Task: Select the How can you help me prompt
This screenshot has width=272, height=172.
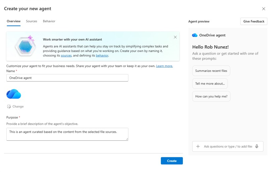Action: (211, 96)
